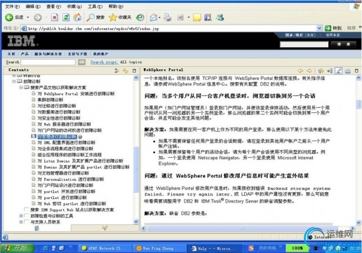This screenshot has width=362, height=253.
Task: Switch to the Search Results tab at pane bottom
Action: coord(105,228)
